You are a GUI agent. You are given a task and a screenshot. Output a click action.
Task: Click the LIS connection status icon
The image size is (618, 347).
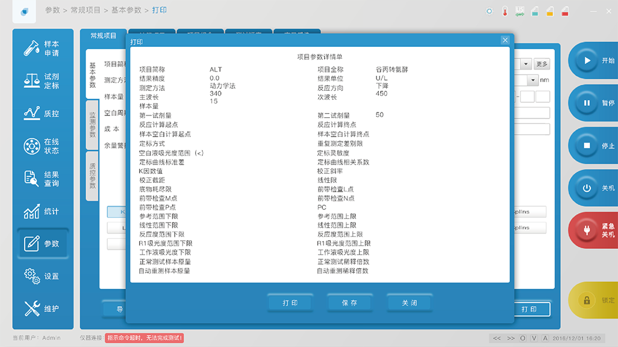[x=520, y=11]
